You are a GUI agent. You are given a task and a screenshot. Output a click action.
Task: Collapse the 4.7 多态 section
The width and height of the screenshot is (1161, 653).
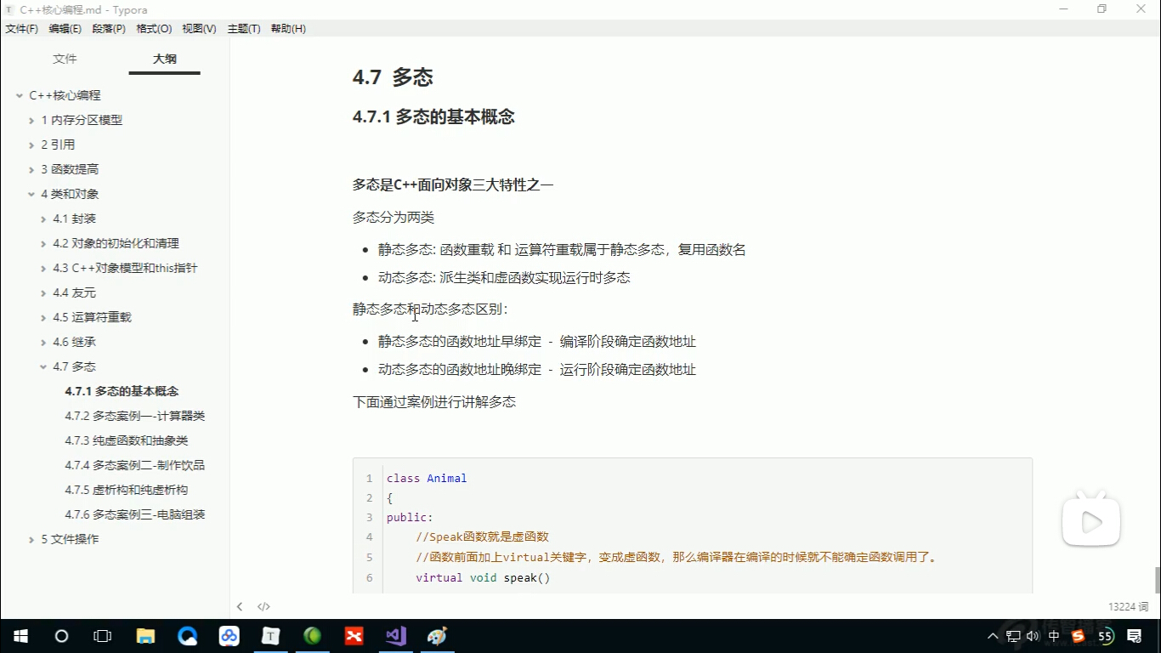(x=42, y=366)
